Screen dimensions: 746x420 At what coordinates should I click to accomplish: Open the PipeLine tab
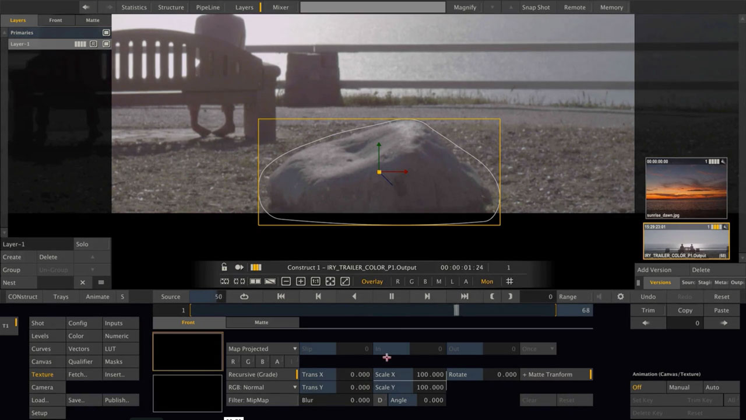pos(208,7)
